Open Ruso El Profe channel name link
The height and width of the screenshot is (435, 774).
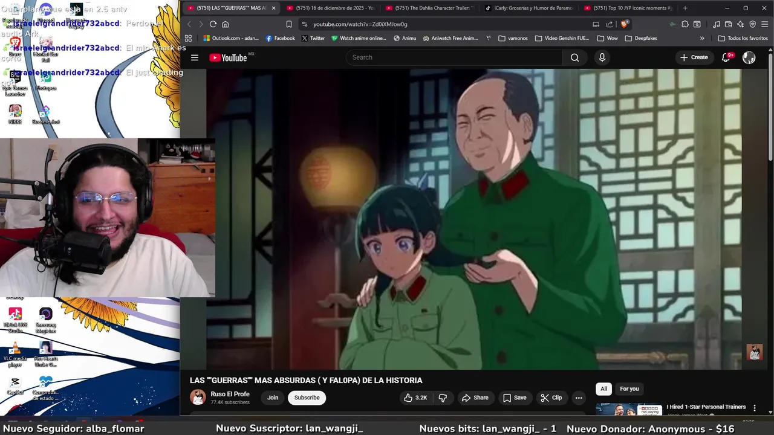point(230,394)
